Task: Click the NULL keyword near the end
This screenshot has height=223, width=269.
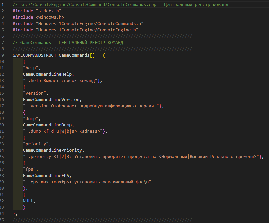Action: [28, 201]
